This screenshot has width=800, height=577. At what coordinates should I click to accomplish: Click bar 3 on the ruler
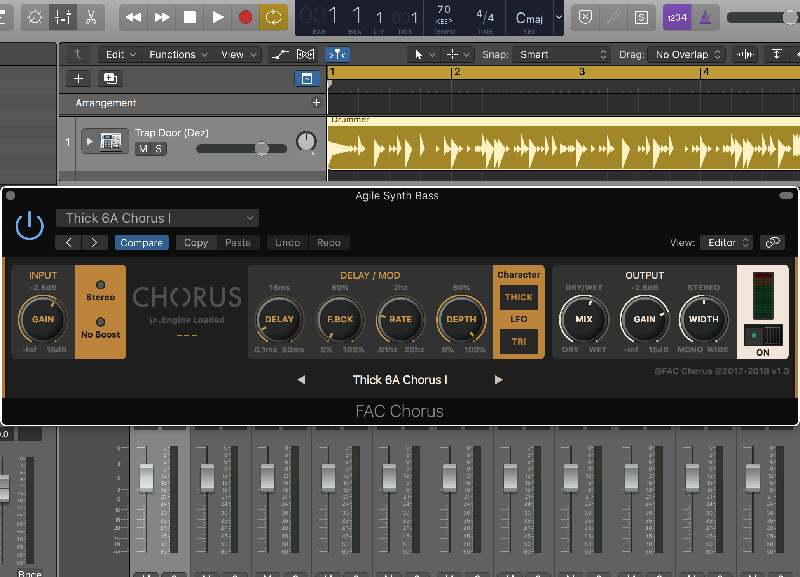[582, 71]
